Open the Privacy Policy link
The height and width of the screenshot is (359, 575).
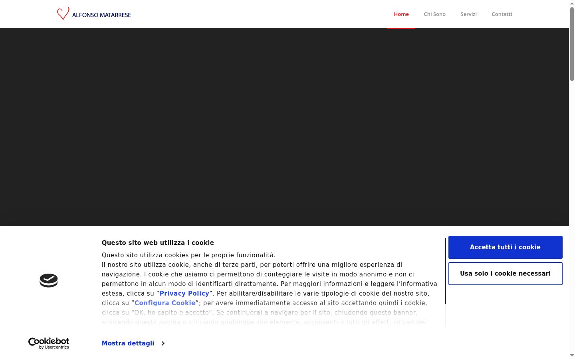184,294
